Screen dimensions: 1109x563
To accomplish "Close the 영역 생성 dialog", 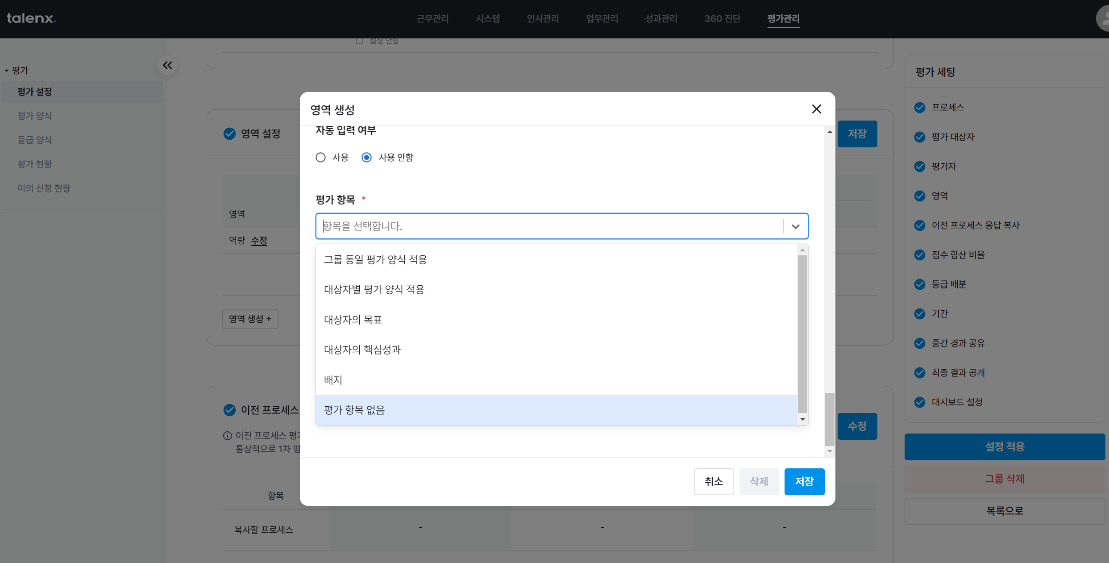I will point(816,109).
